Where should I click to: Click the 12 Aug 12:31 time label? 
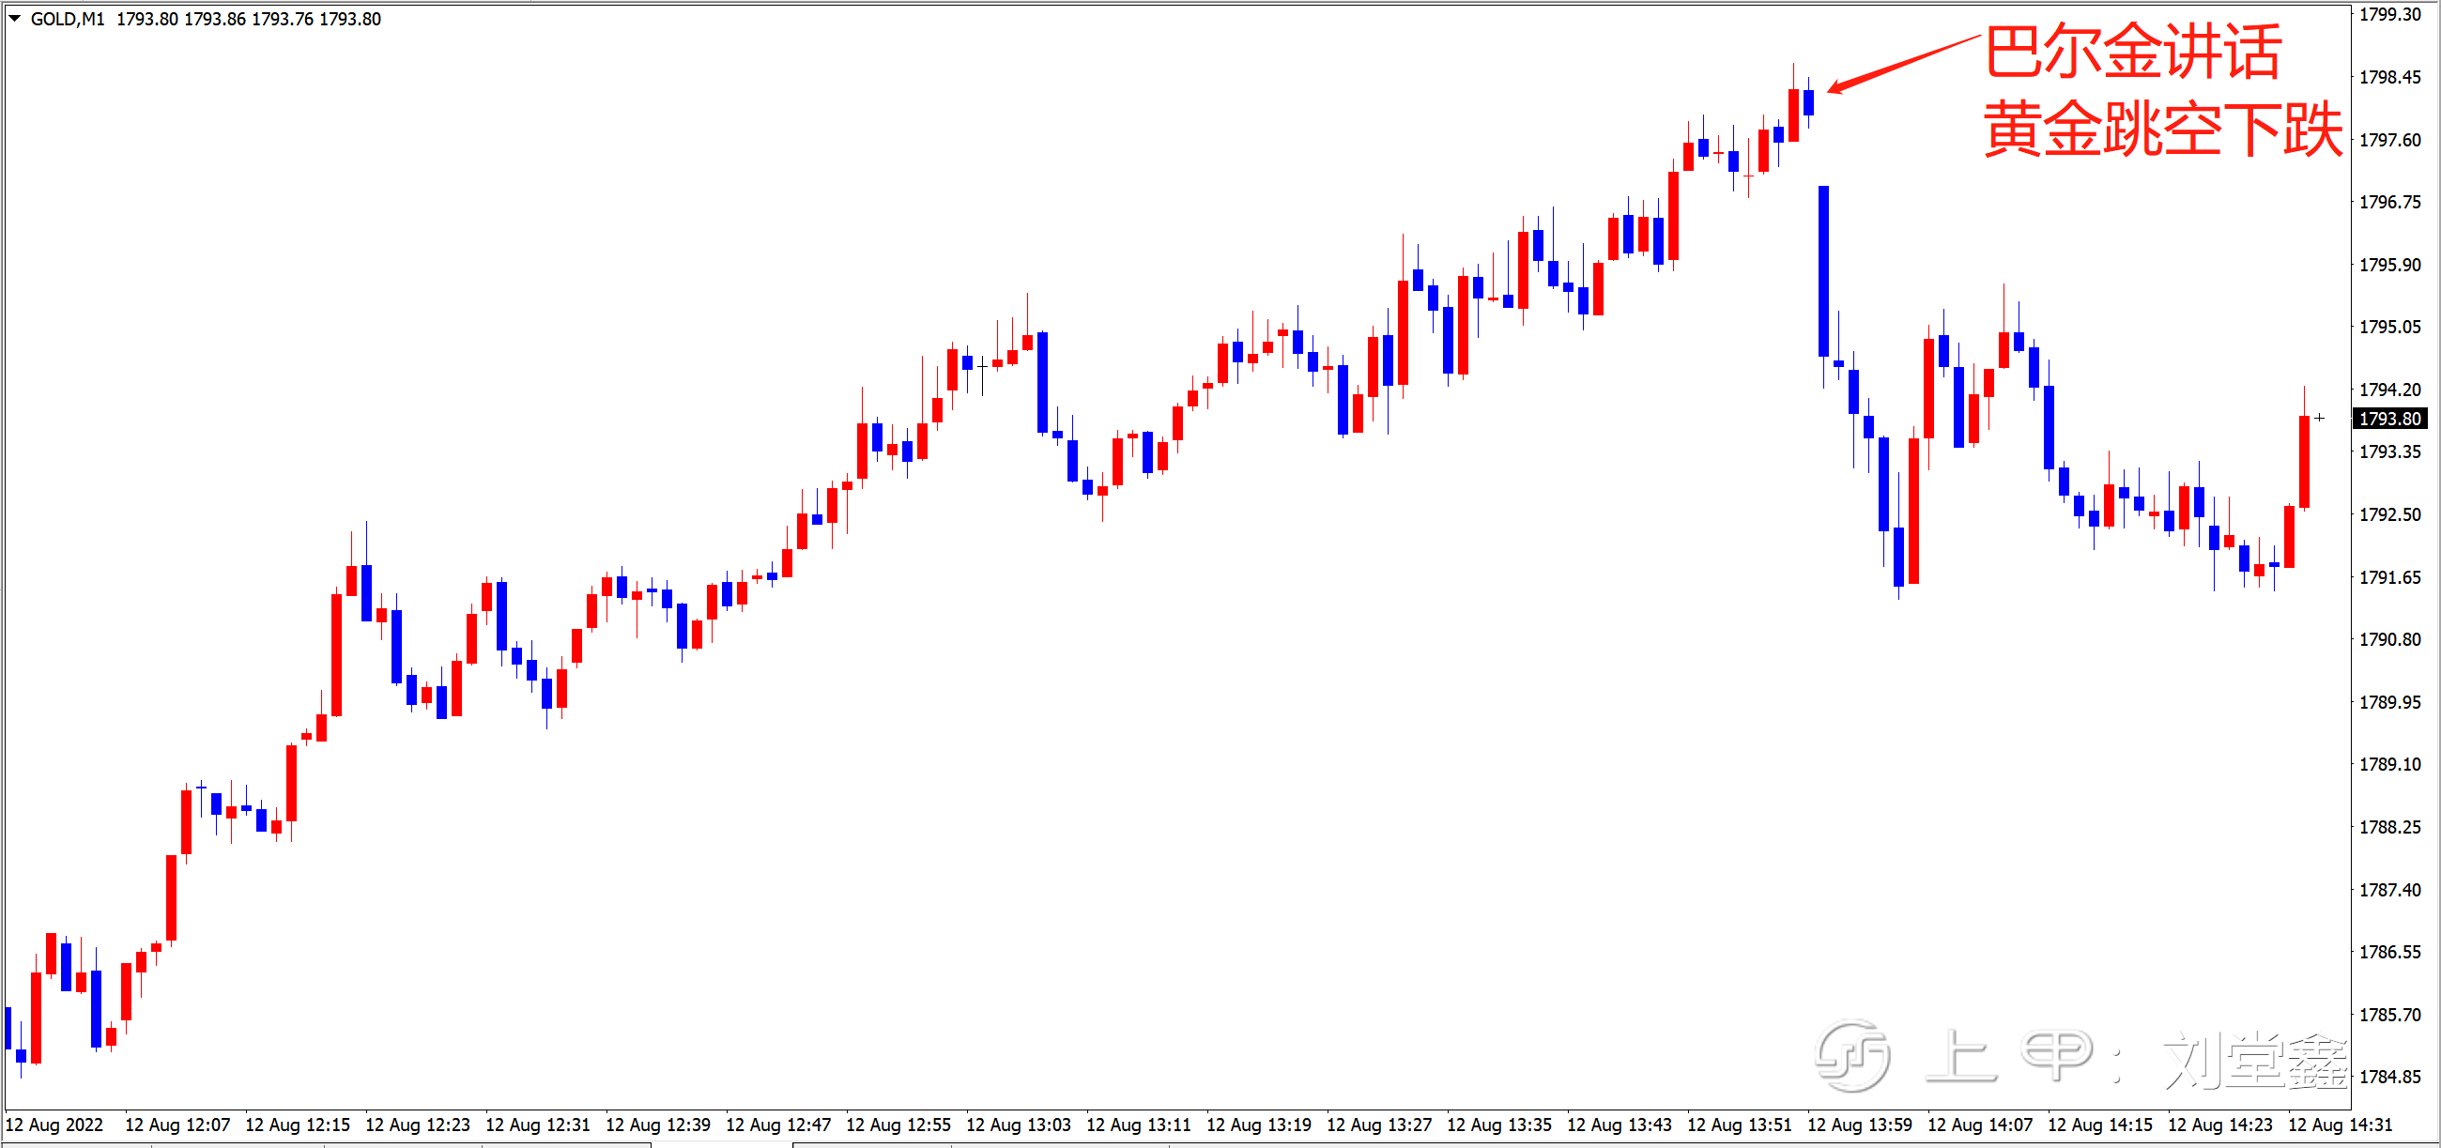(538, 1125)
